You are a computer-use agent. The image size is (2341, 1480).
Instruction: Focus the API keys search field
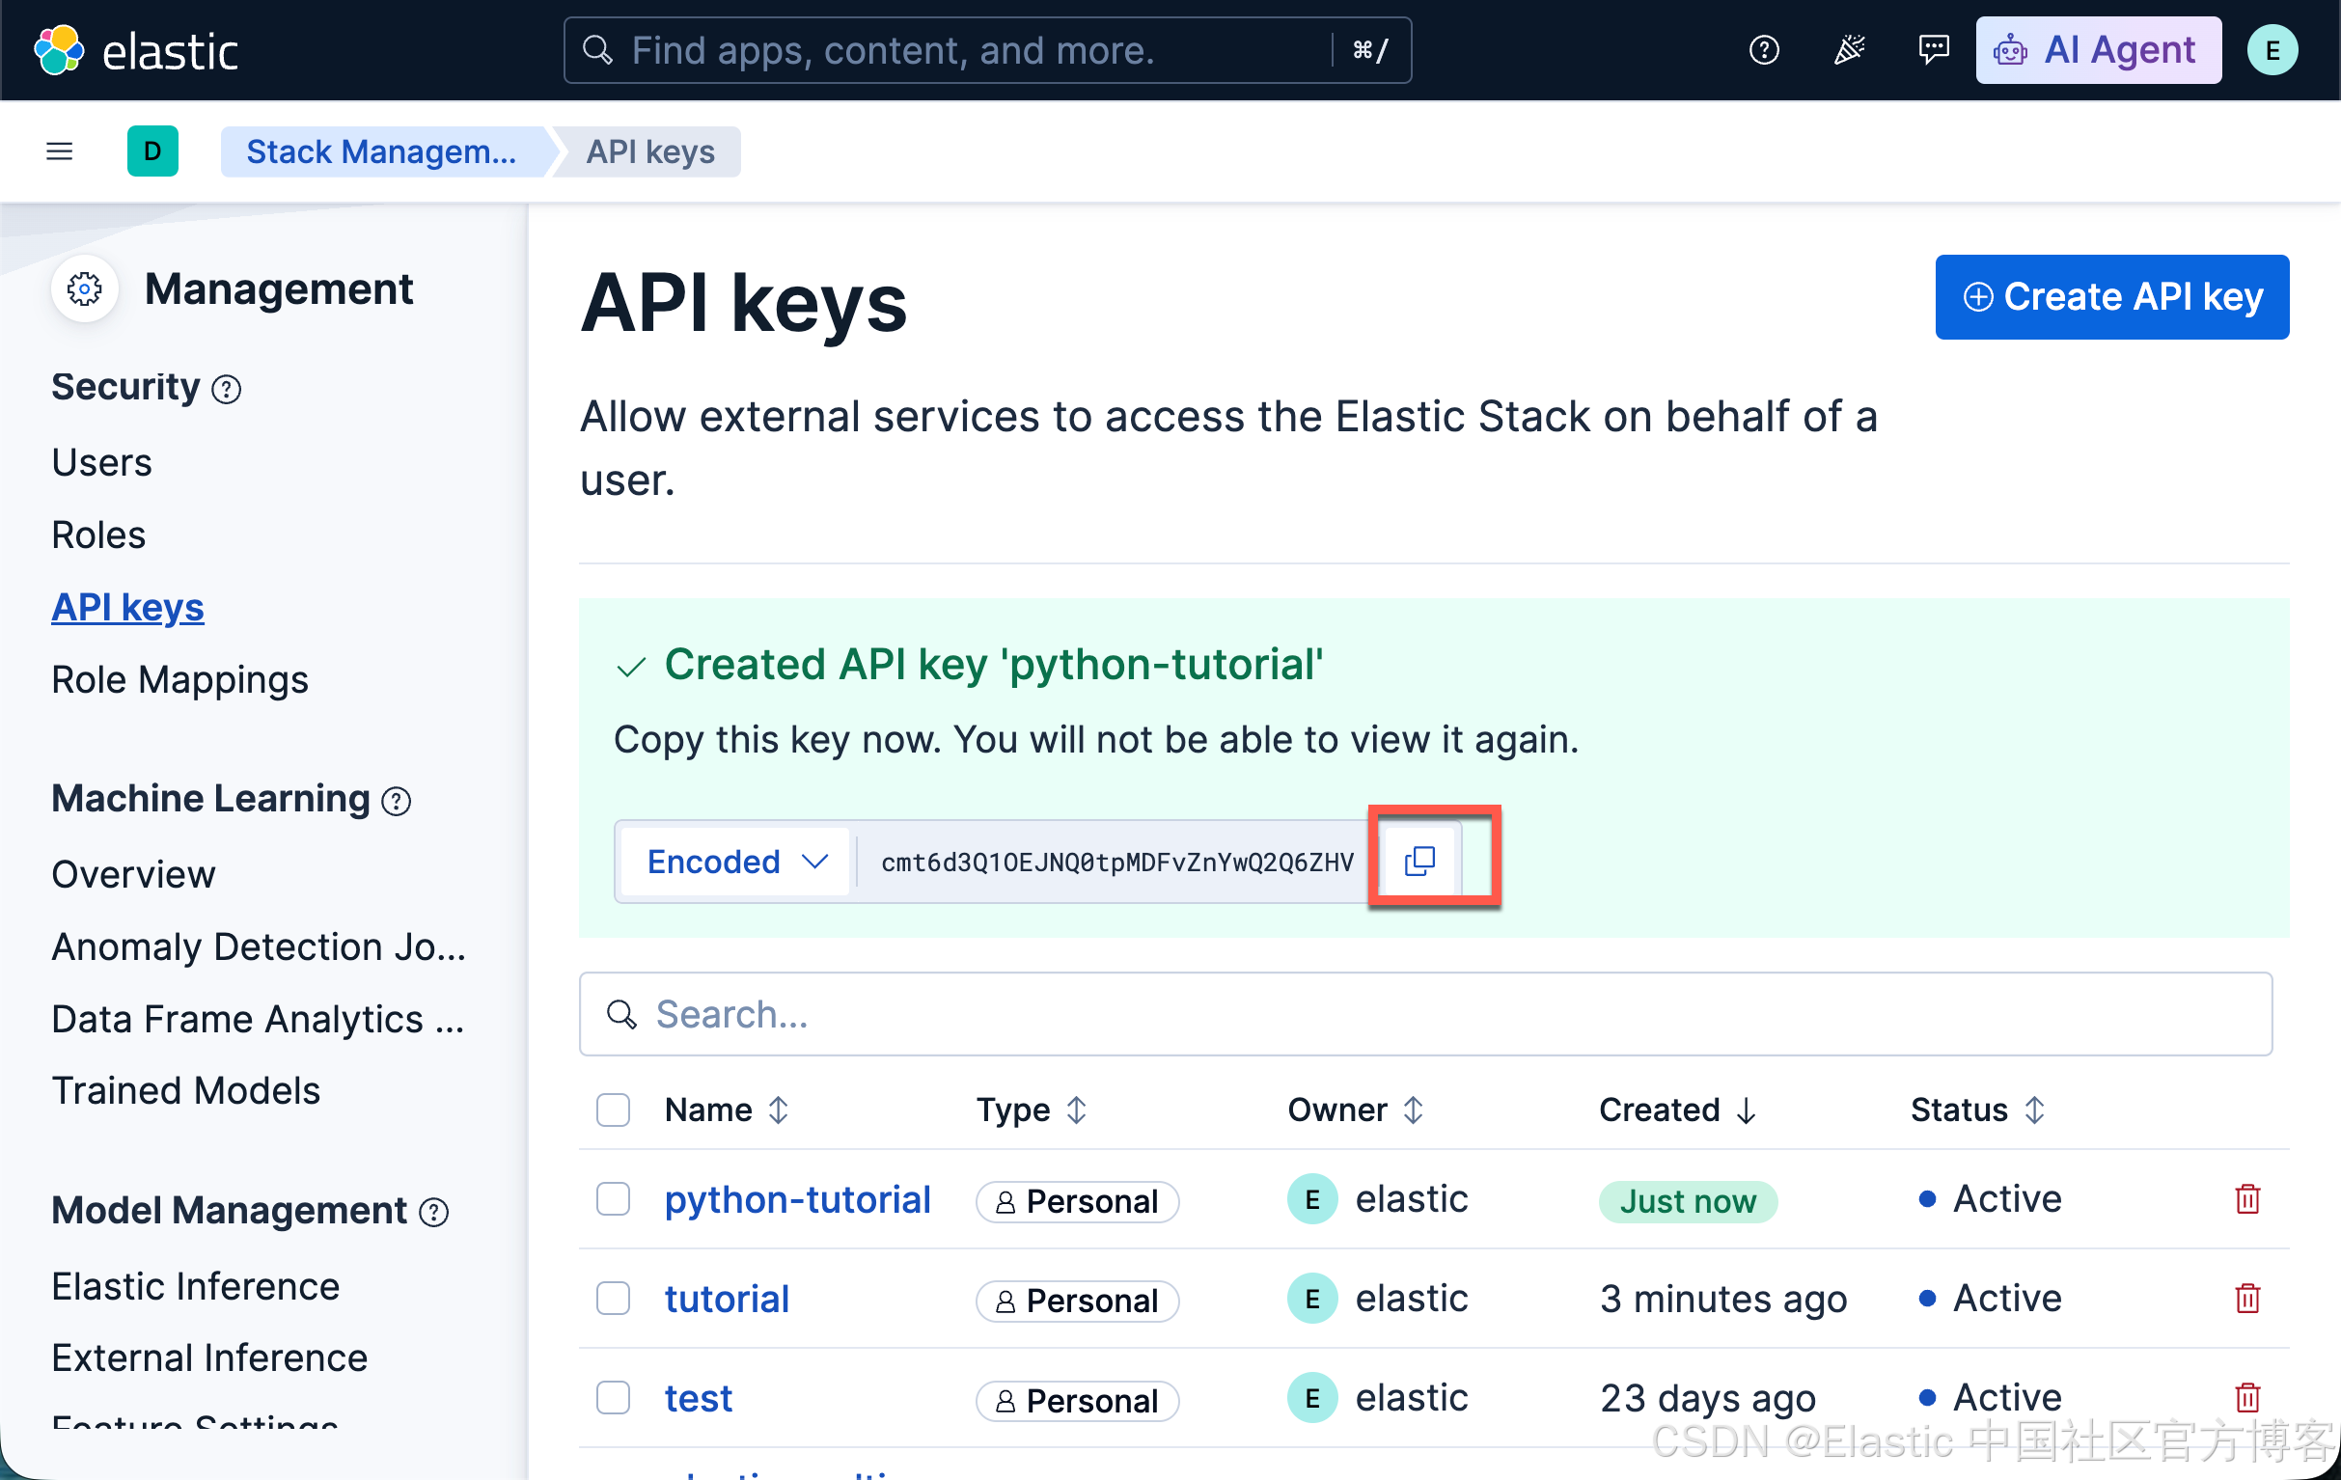coord(1425,1015)
